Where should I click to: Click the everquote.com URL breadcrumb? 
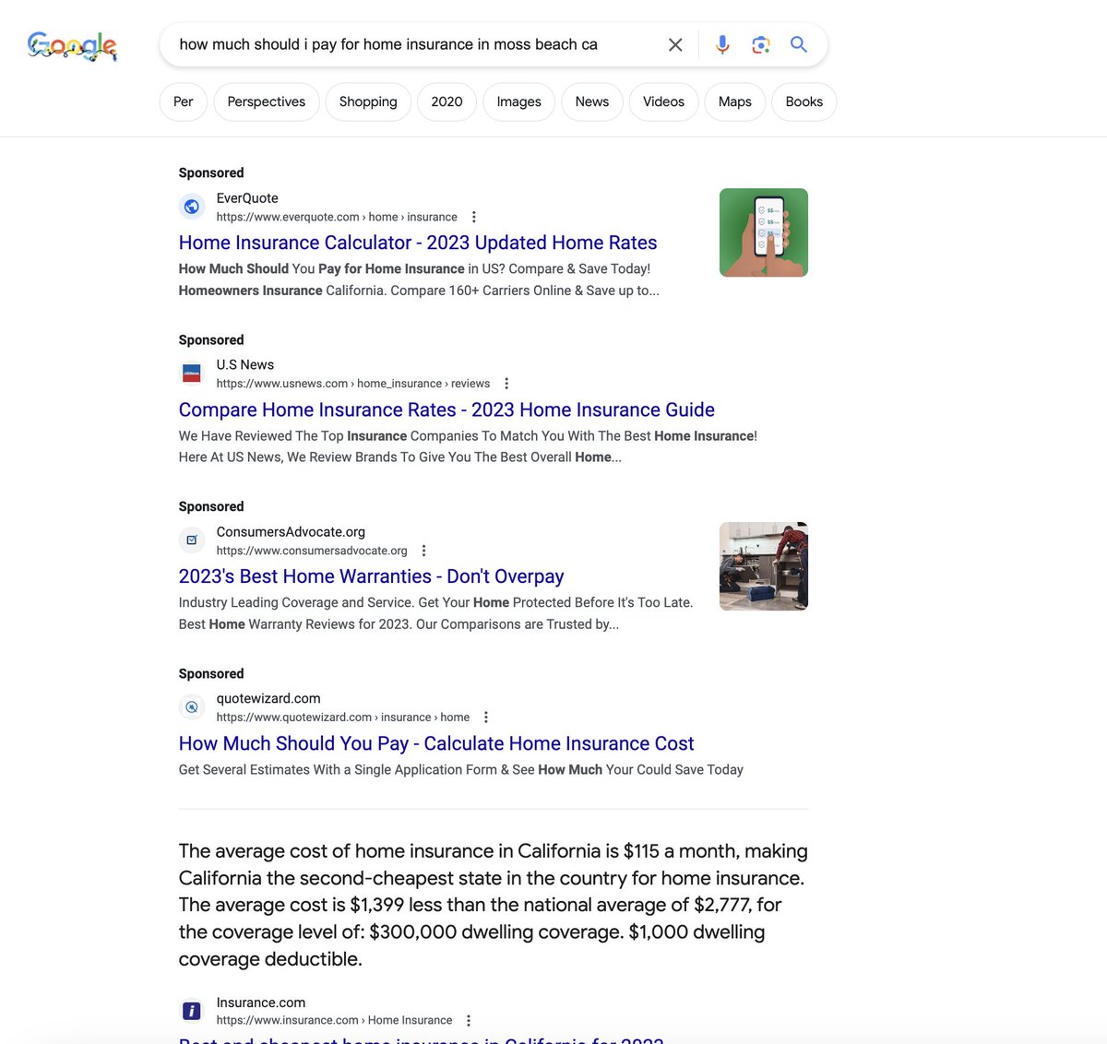[337, 217]
